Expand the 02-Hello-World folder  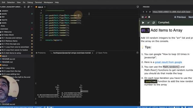[x=8, y=35]
